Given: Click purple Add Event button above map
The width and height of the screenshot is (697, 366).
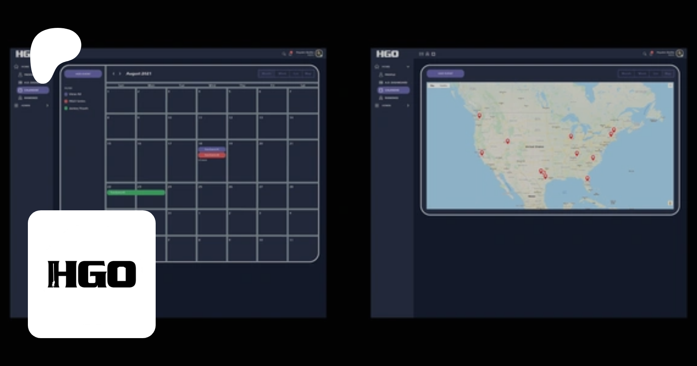Looking at the screenshot, I should point(445,74).
